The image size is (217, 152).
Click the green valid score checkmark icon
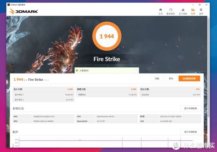click(77, 71)
